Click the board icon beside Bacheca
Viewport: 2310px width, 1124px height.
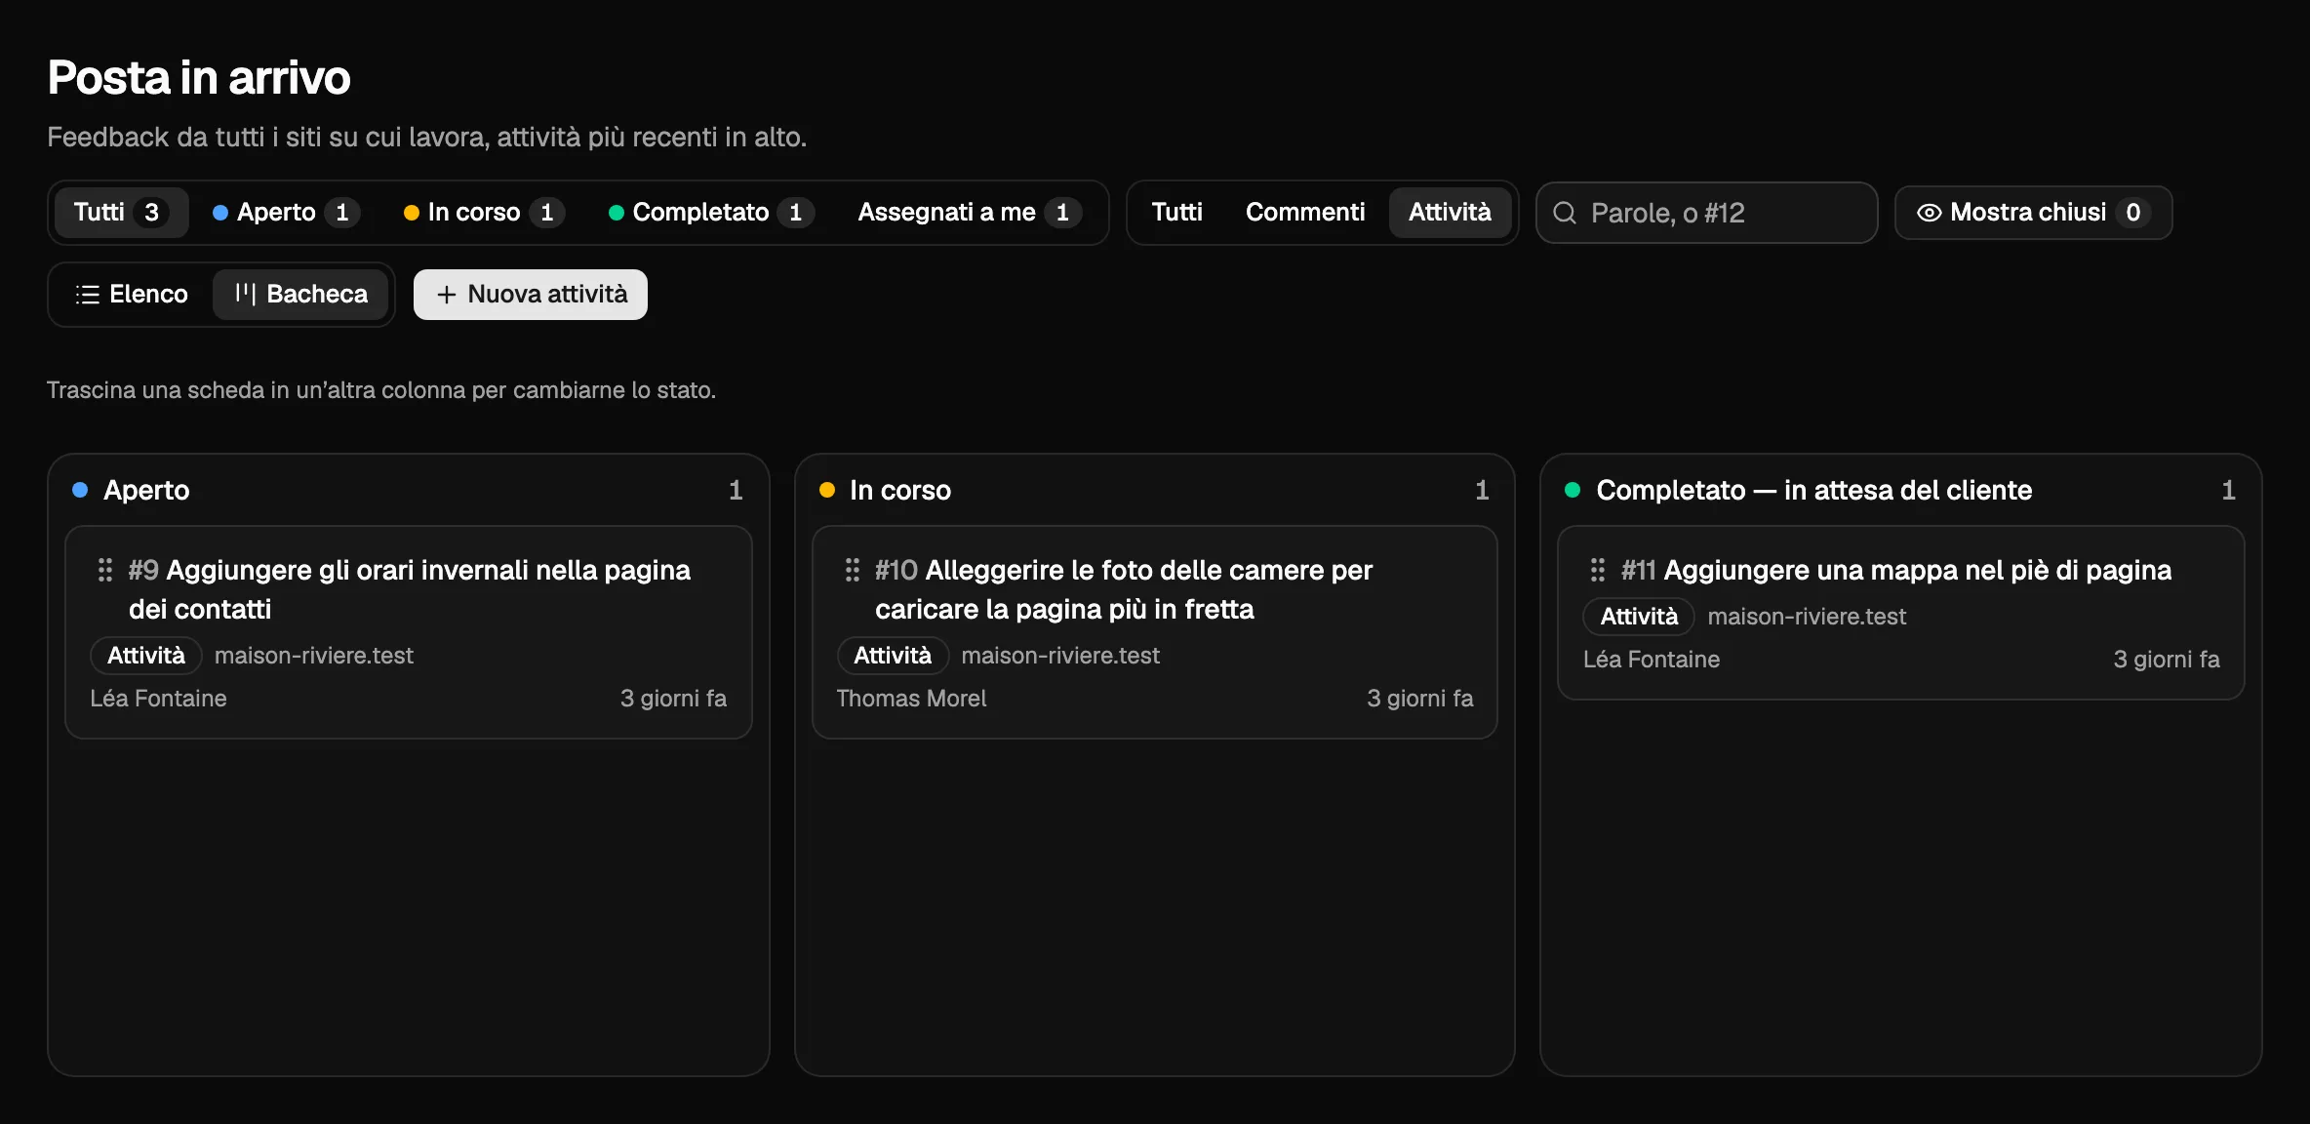coord(245,294)
